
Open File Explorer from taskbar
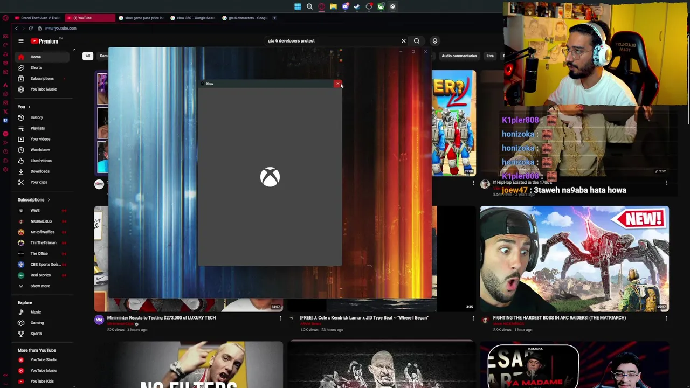333,6
